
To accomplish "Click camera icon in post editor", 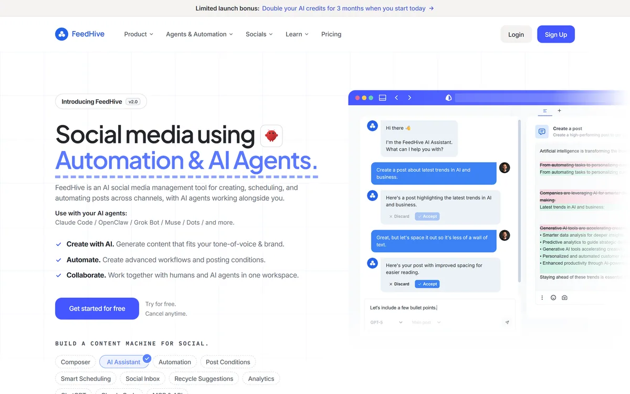I will coord(564,298).
